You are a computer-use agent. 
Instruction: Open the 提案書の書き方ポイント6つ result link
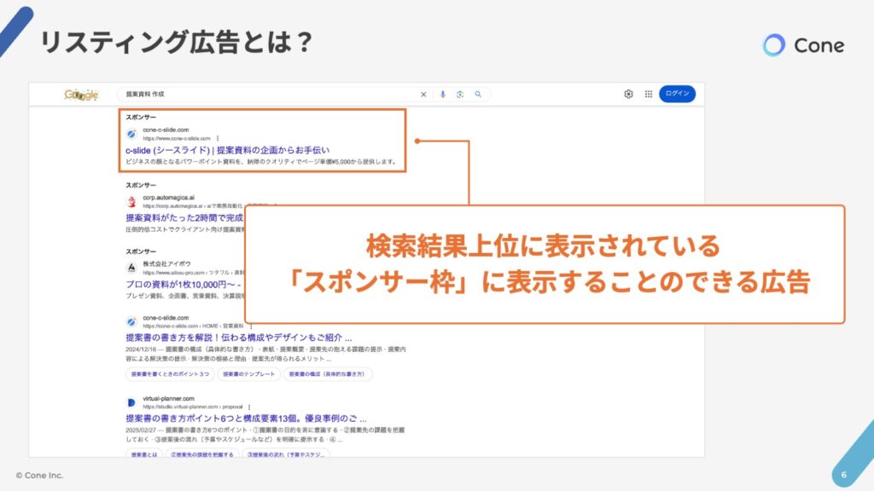(246, 419)
